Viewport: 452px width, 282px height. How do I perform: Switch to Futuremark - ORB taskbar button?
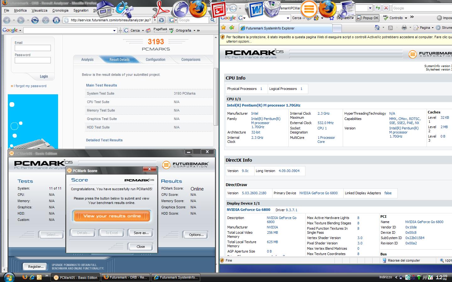pyautogui.click(x=126, y=277)
